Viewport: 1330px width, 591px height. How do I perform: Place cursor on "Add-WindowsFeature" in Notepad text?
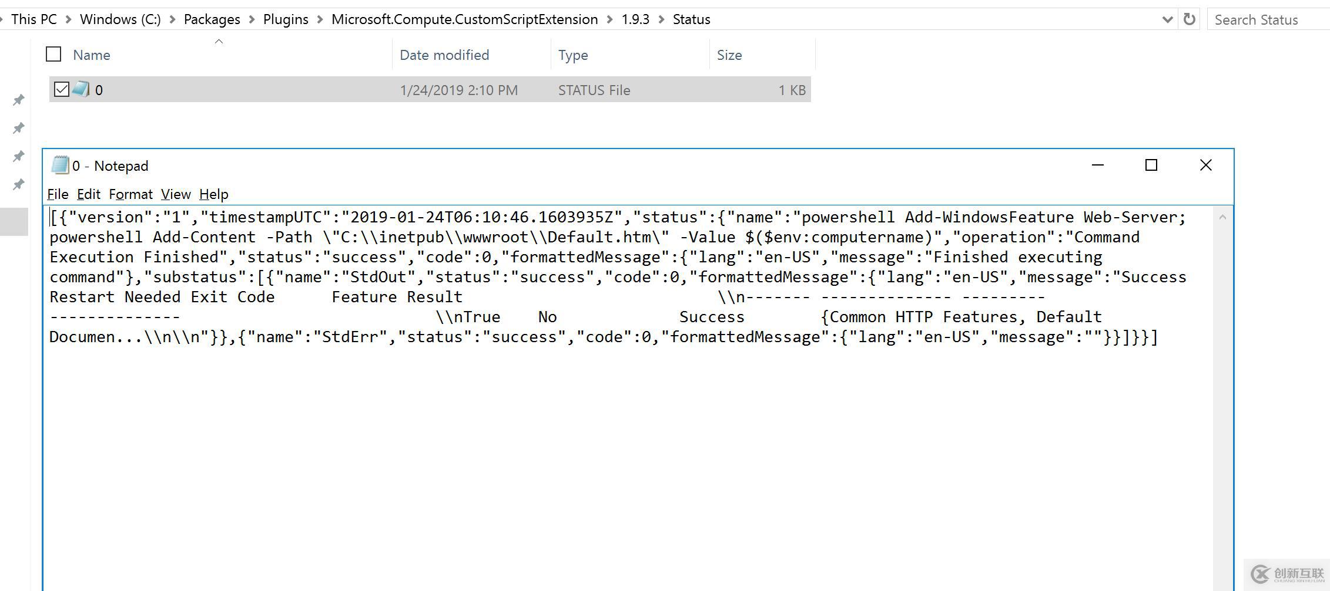point(989,217)
